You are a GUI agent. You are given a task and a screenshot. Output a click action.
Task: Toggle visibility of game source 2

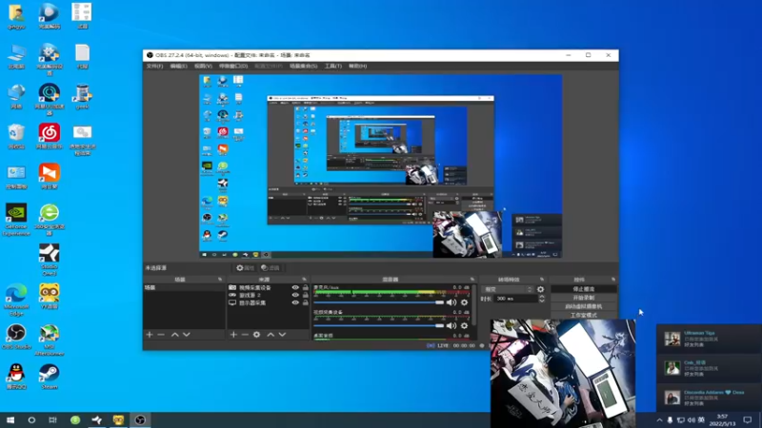click(295, 295)
